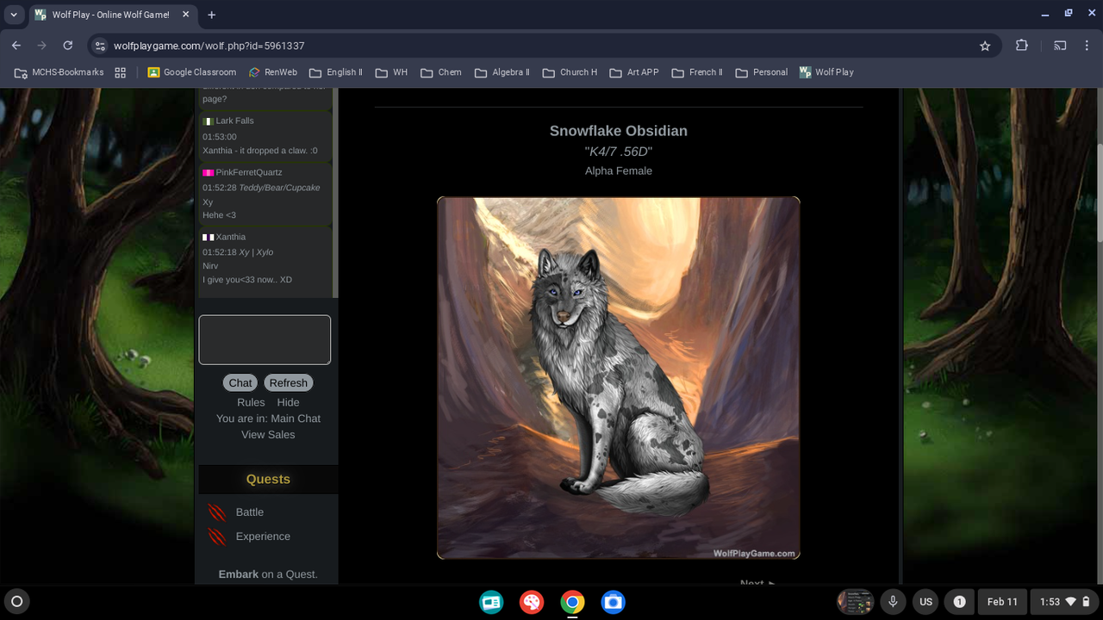Viewport: 1103px width, 620px height.
Task: Open the chat Rules link
Action: click(251, 403)
